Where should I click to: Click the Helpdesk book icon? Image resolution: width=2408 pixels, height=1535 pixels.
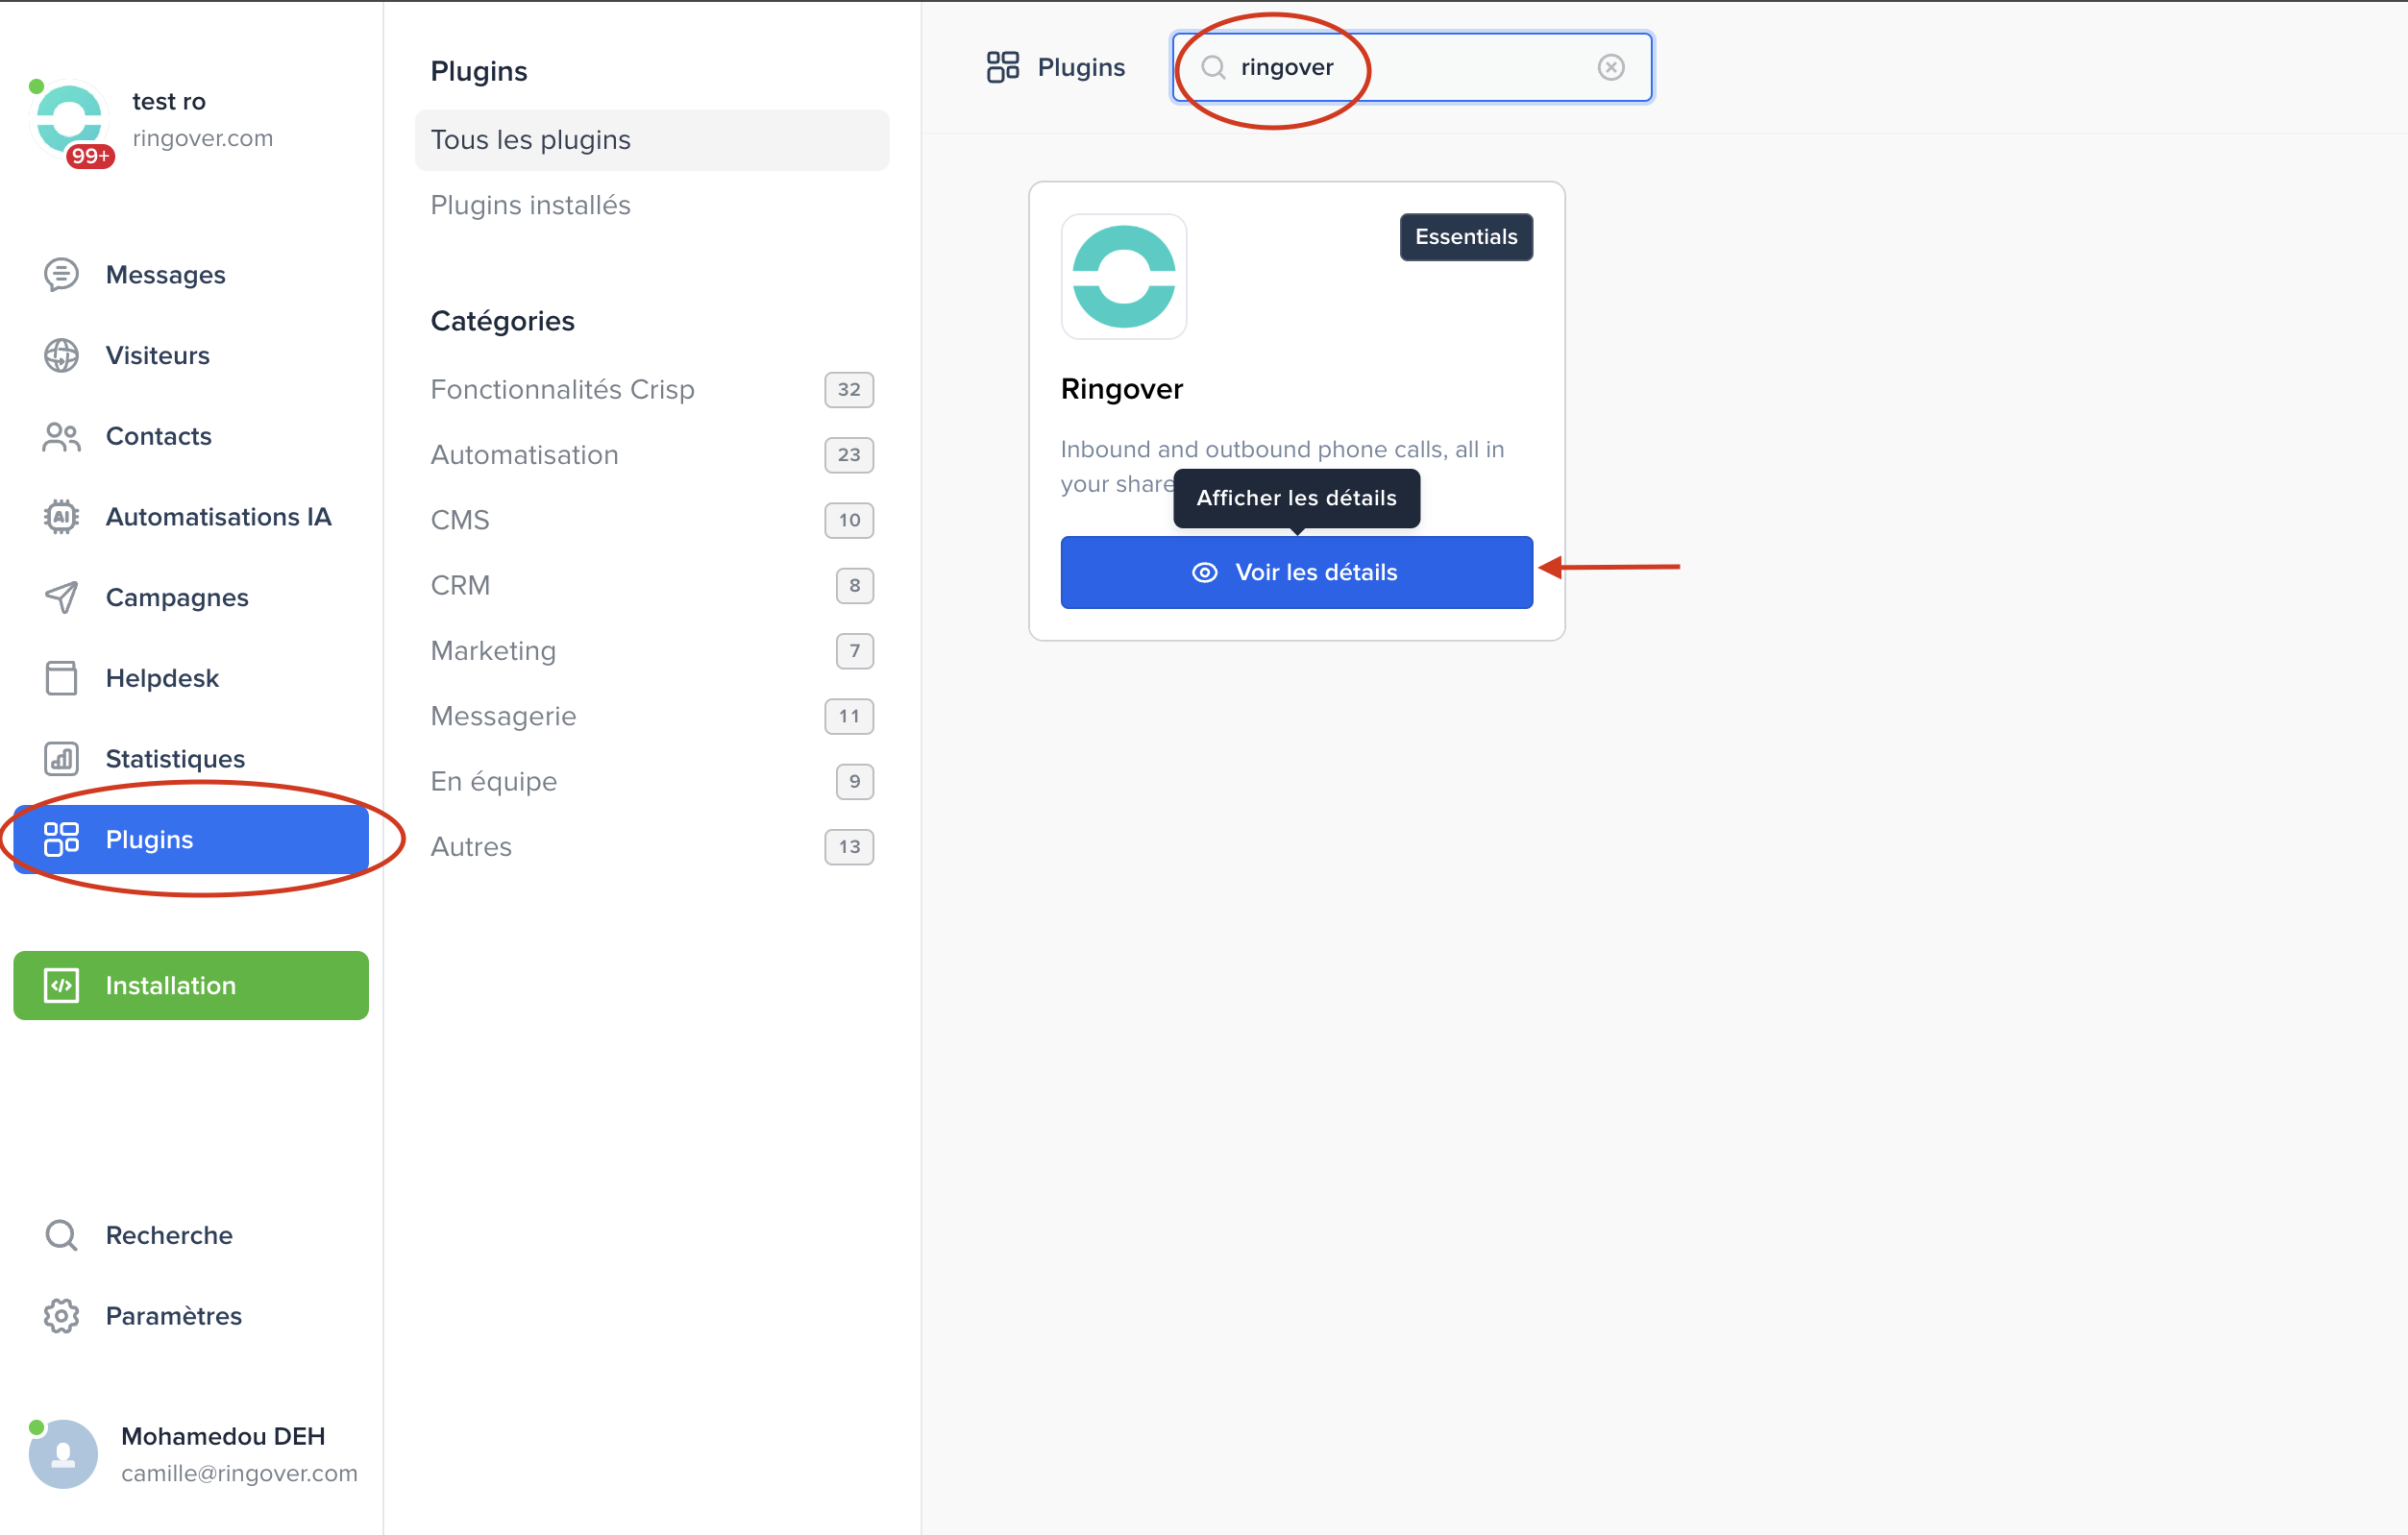click(61, 678)
